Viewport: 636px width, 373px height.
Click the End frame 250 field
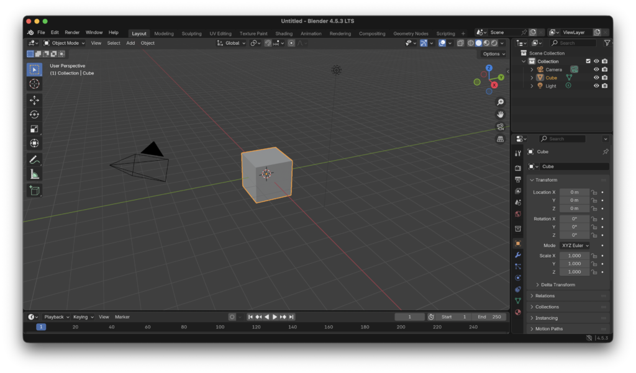pyautogui.click(x=489, y=317)
